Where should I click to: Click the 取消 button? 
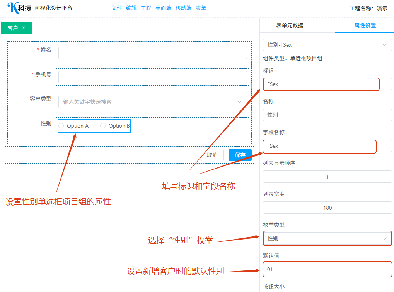(212, 155)
